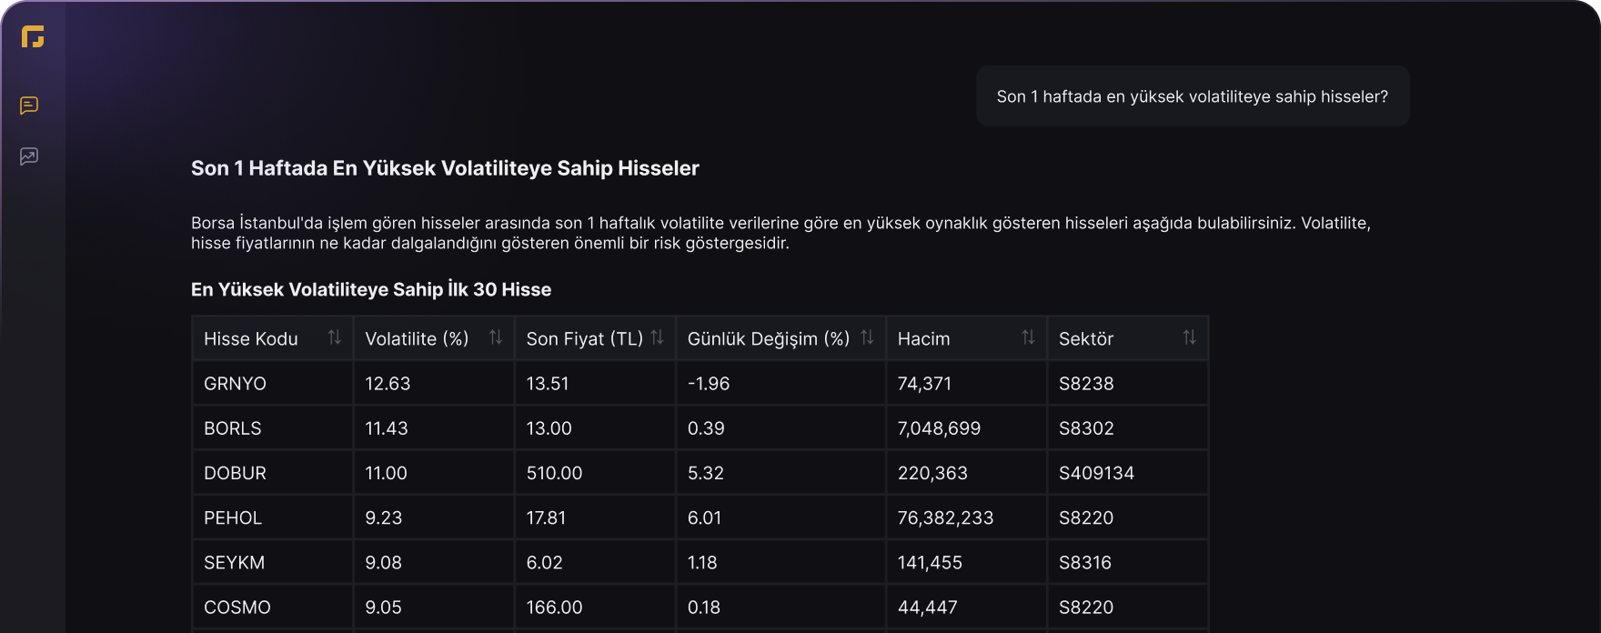Open the chat messages sidebar icon
The image size is (1601, 633).
29,105
